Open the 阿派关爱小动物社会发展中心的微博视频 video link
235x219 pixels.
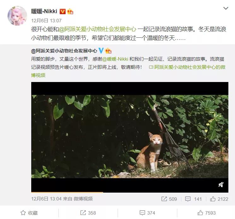187,67
